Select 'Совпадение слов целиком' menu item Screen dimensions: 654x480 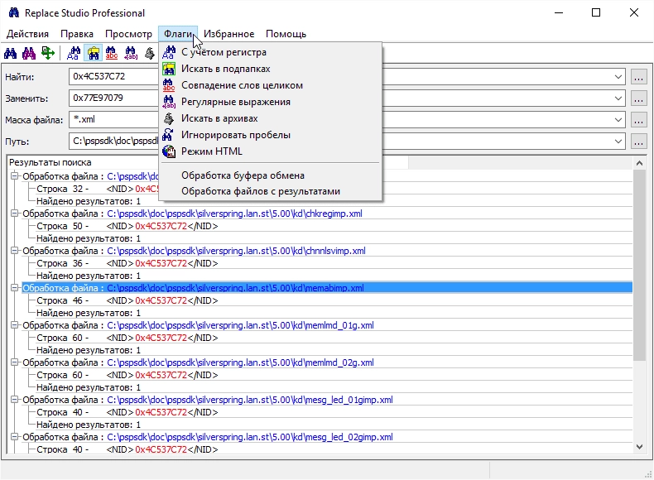[271, 85]
